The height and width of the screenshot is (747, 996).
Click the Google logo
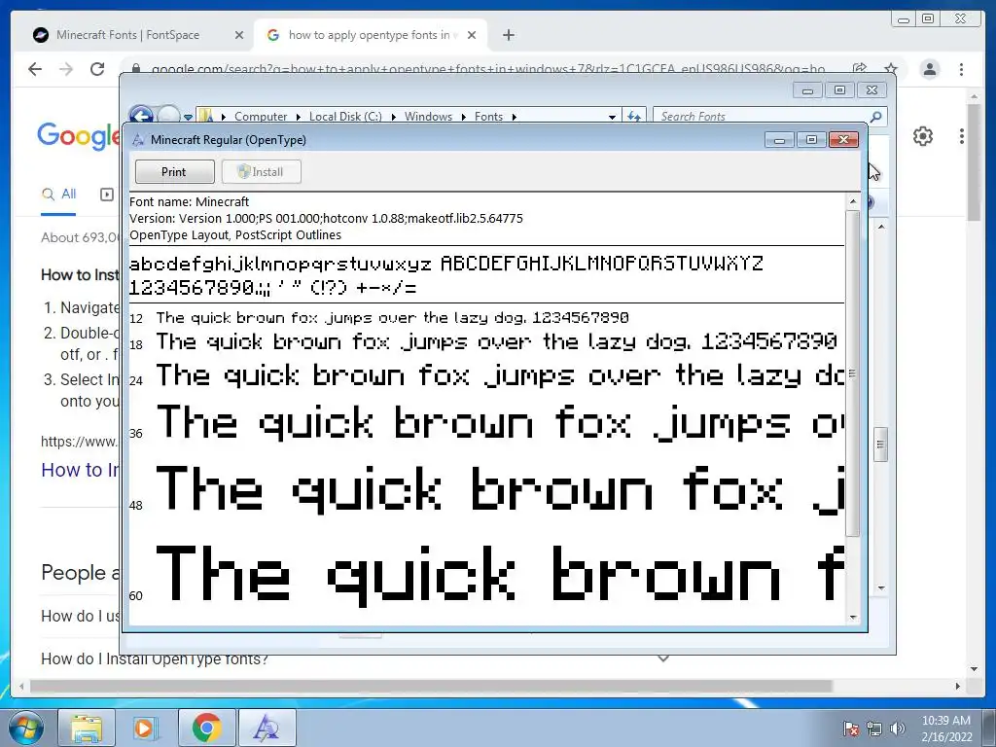tap(78, 135)
